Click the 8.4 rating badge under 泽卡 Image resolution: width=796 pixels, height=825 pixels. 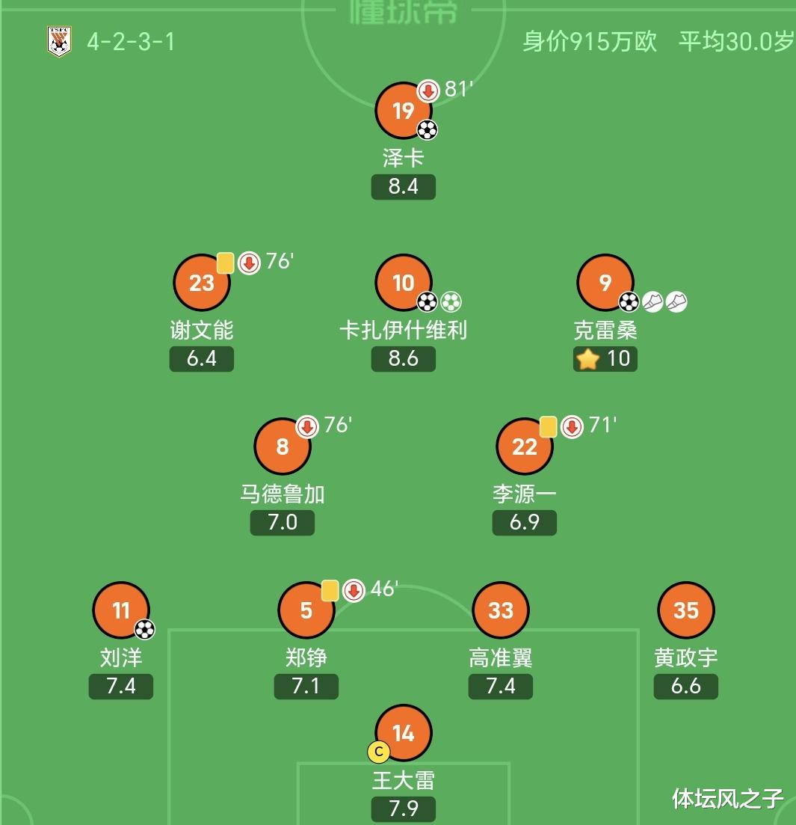[404, 186]
